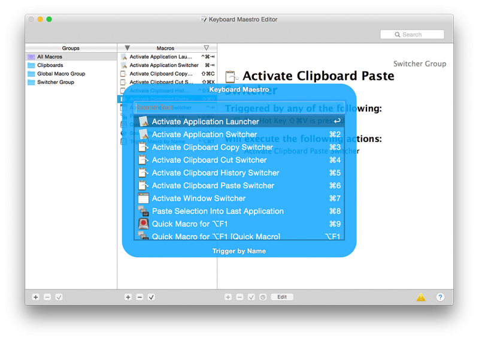479x341 pixels.
Task: Choose Activate Application Launcher in overlay list
Action: point(205,122)
